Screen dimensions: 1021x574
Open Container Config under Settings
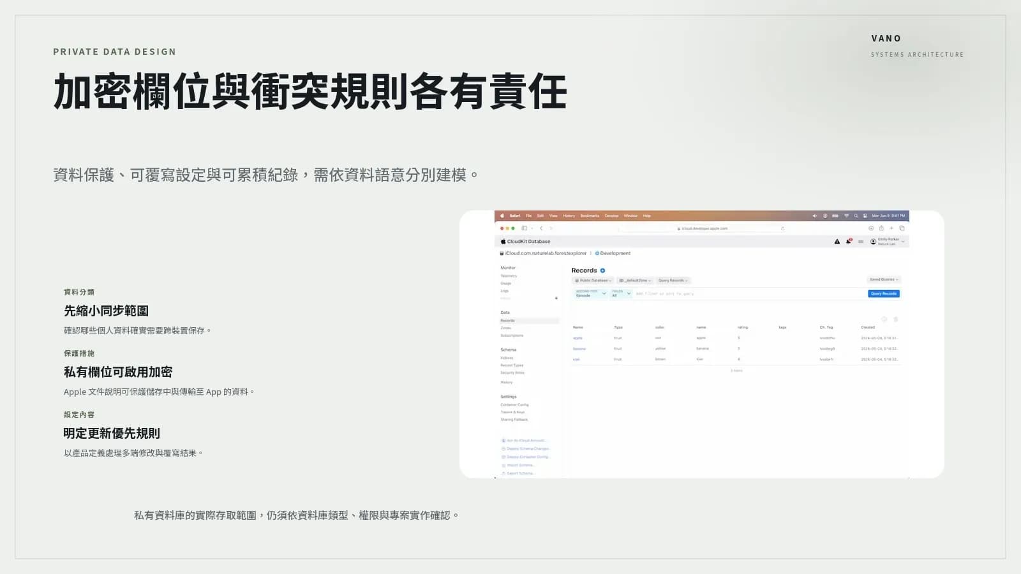(x=514, y=404)
